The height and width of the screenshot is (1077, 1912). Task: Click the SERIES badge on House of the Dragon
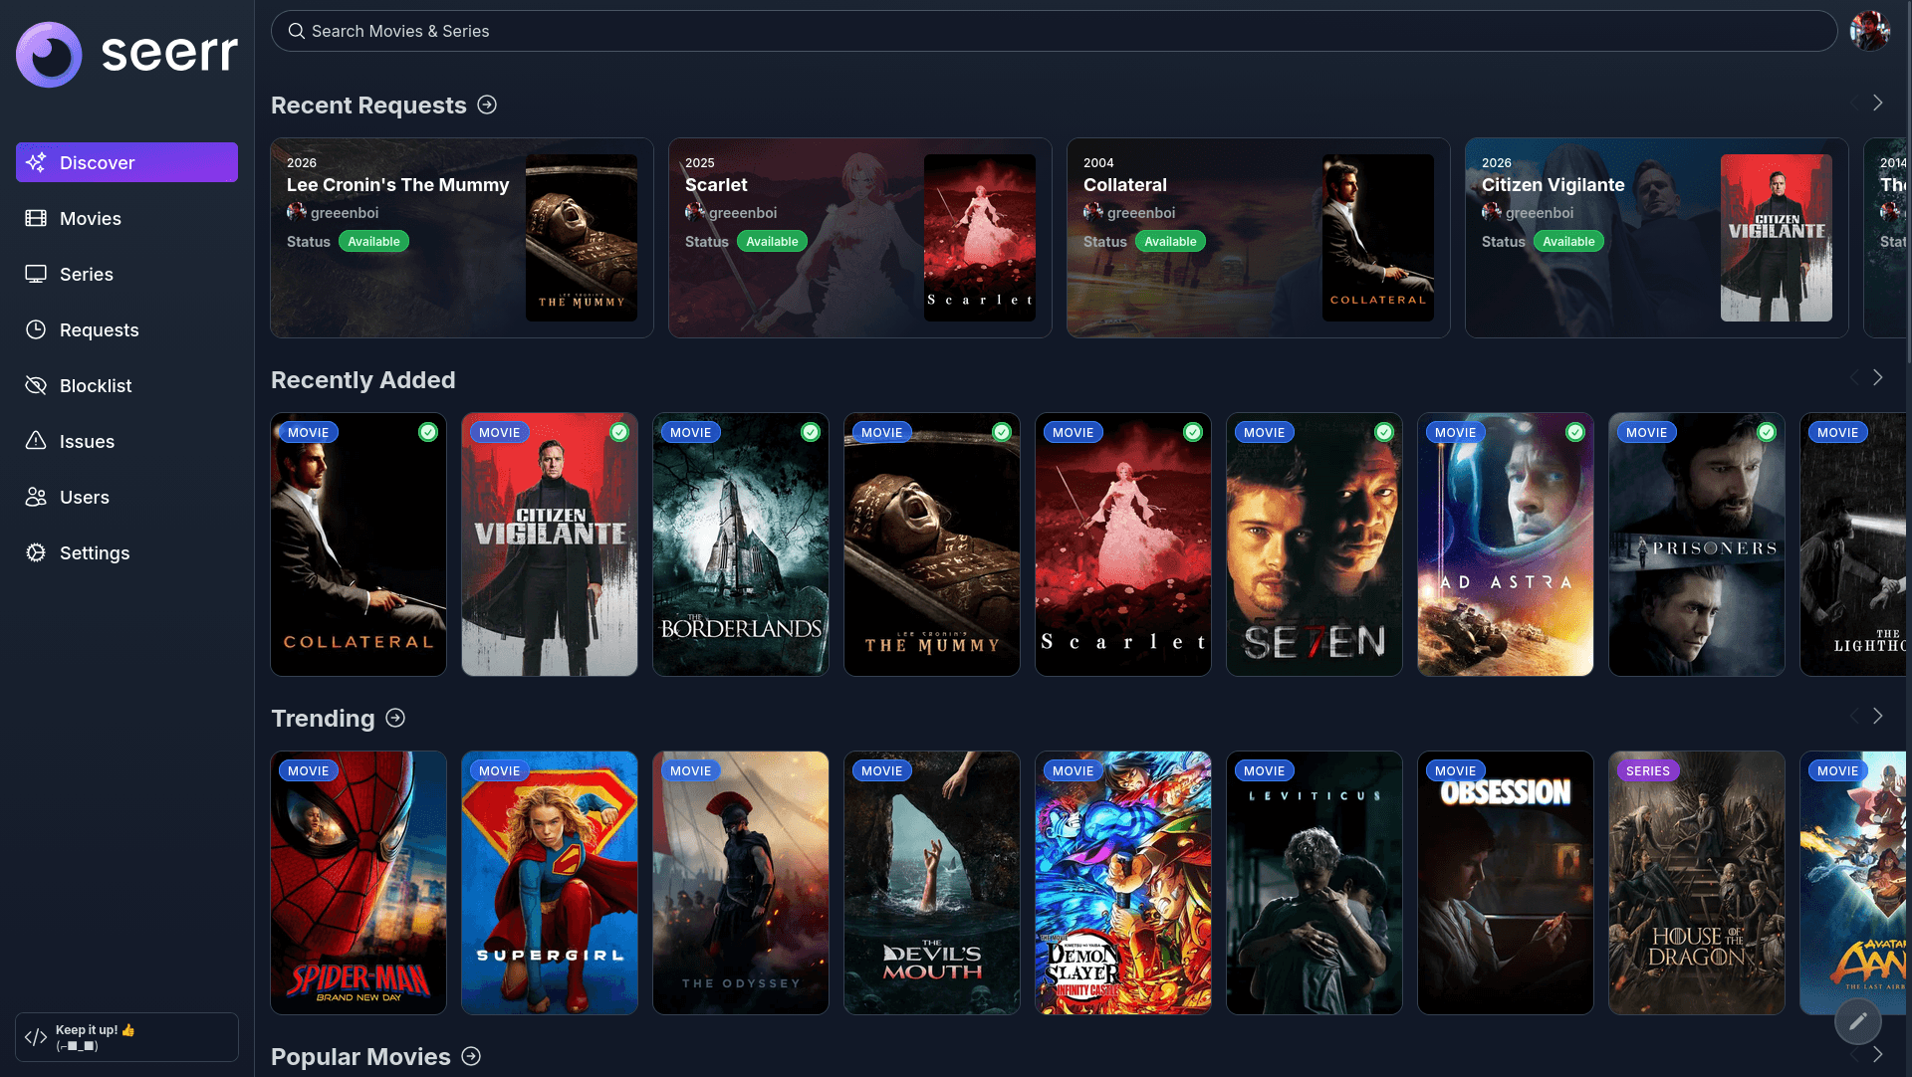1648,770
